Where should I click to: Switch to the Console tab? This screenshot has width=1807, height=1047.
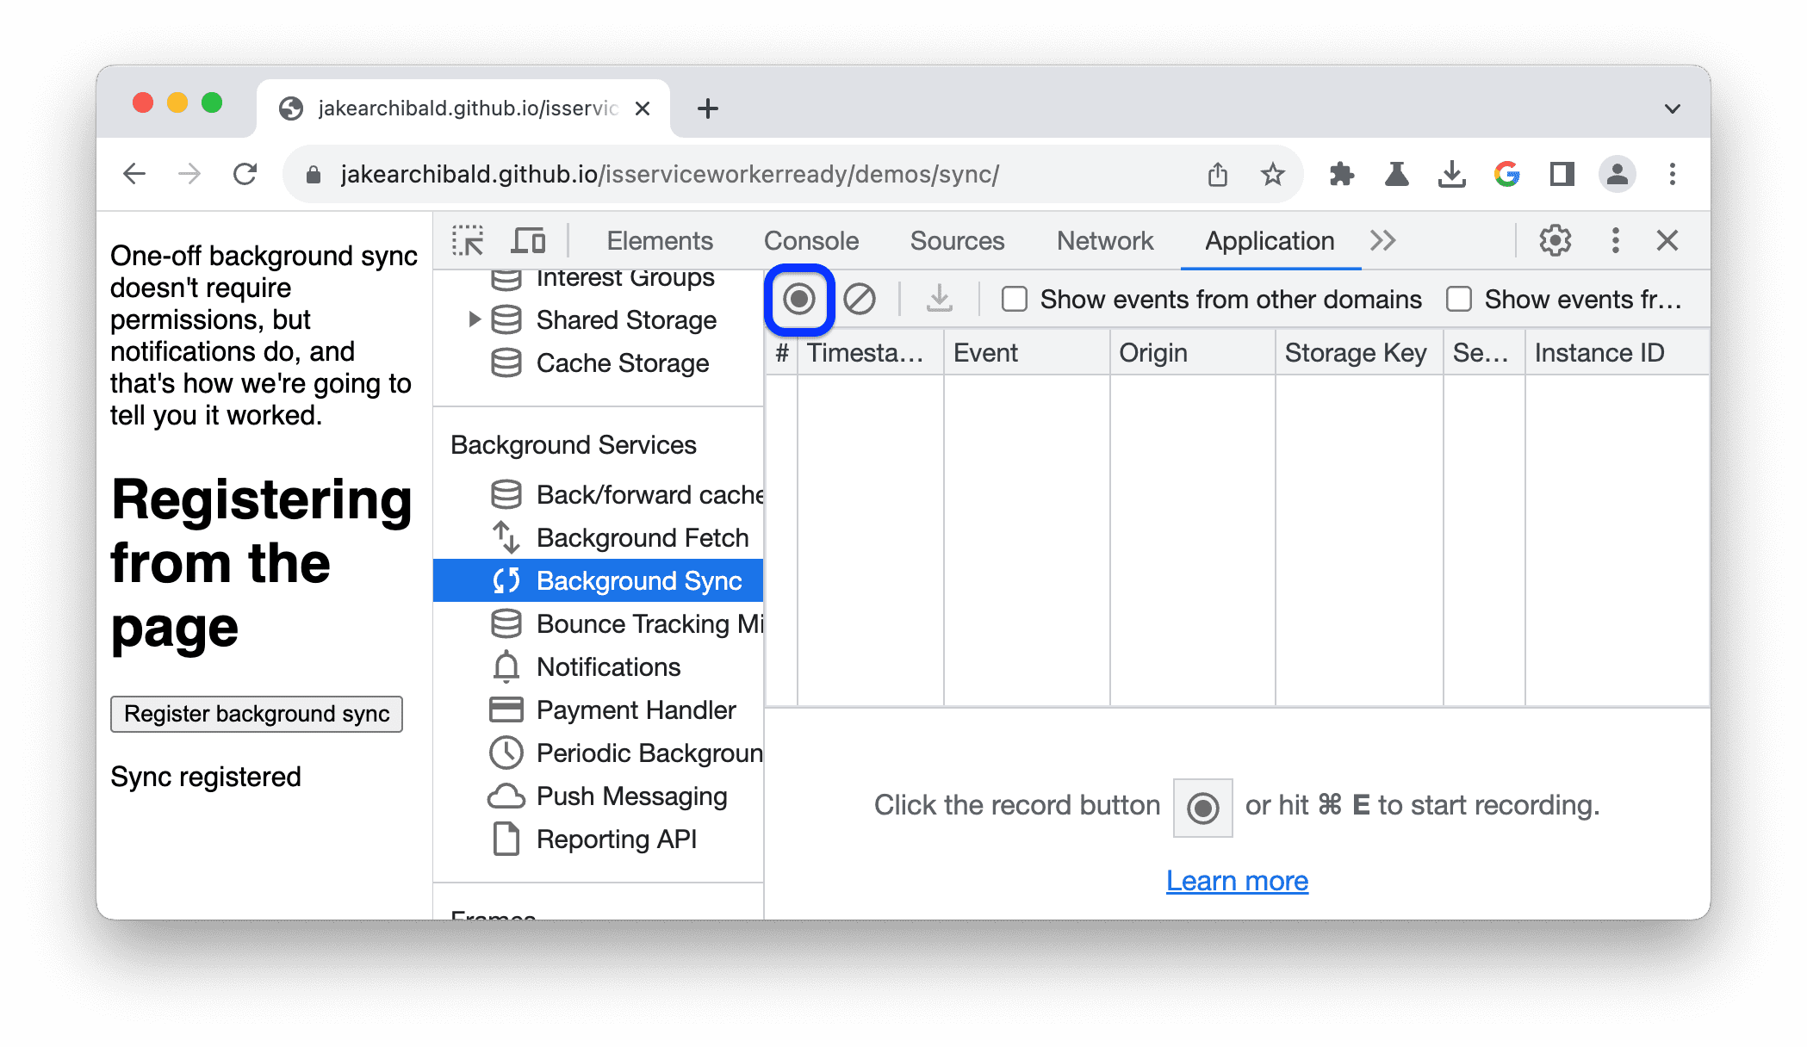point(811,240)
